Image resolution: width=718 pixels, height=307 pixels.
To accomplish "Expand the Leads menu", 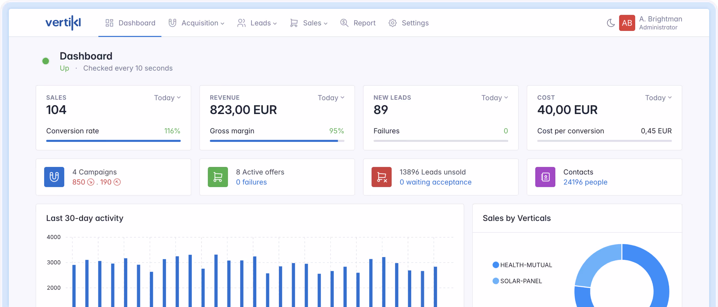I will [x=257, y=23].
